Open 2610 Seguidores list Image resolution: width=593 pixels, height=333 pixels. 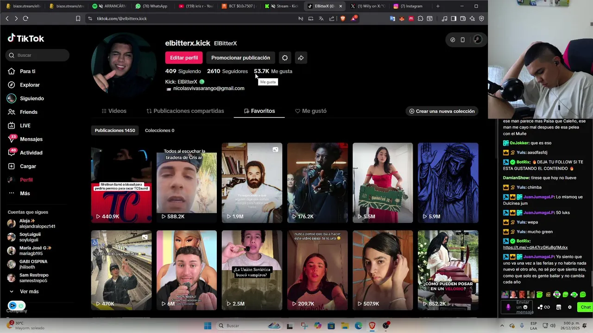point(227,71)
